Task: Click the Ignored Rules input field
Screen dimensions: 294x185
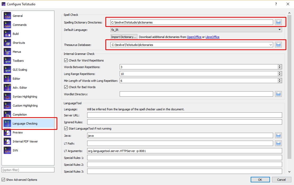Action: [184, 122]
